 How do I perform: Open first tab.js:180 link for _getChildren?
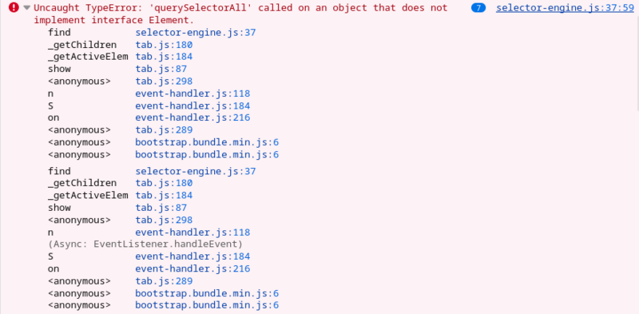(164, 45)
